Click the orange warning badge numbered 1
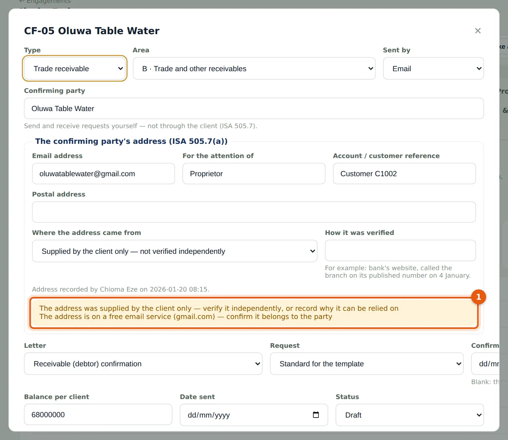This screenshot has height=440, width=508. tap(478, 297)
